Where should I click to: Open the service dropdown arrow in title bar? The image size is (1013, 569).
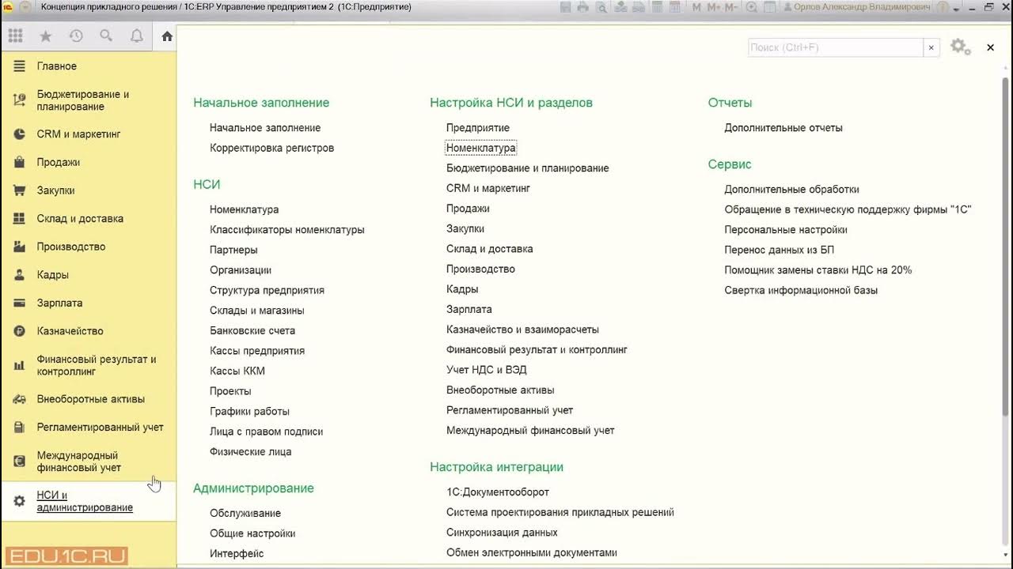[x=957, y=9]
